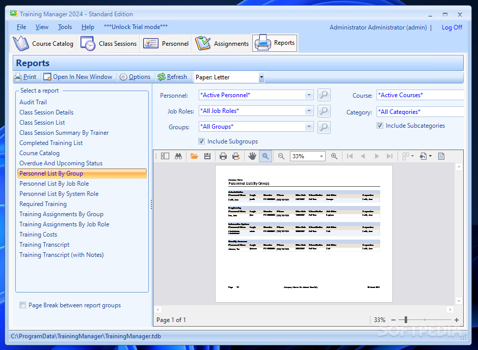This screenshot has width=478, height=350.
Task: Click the open folder icon in report toolbar
Action: 194,156
